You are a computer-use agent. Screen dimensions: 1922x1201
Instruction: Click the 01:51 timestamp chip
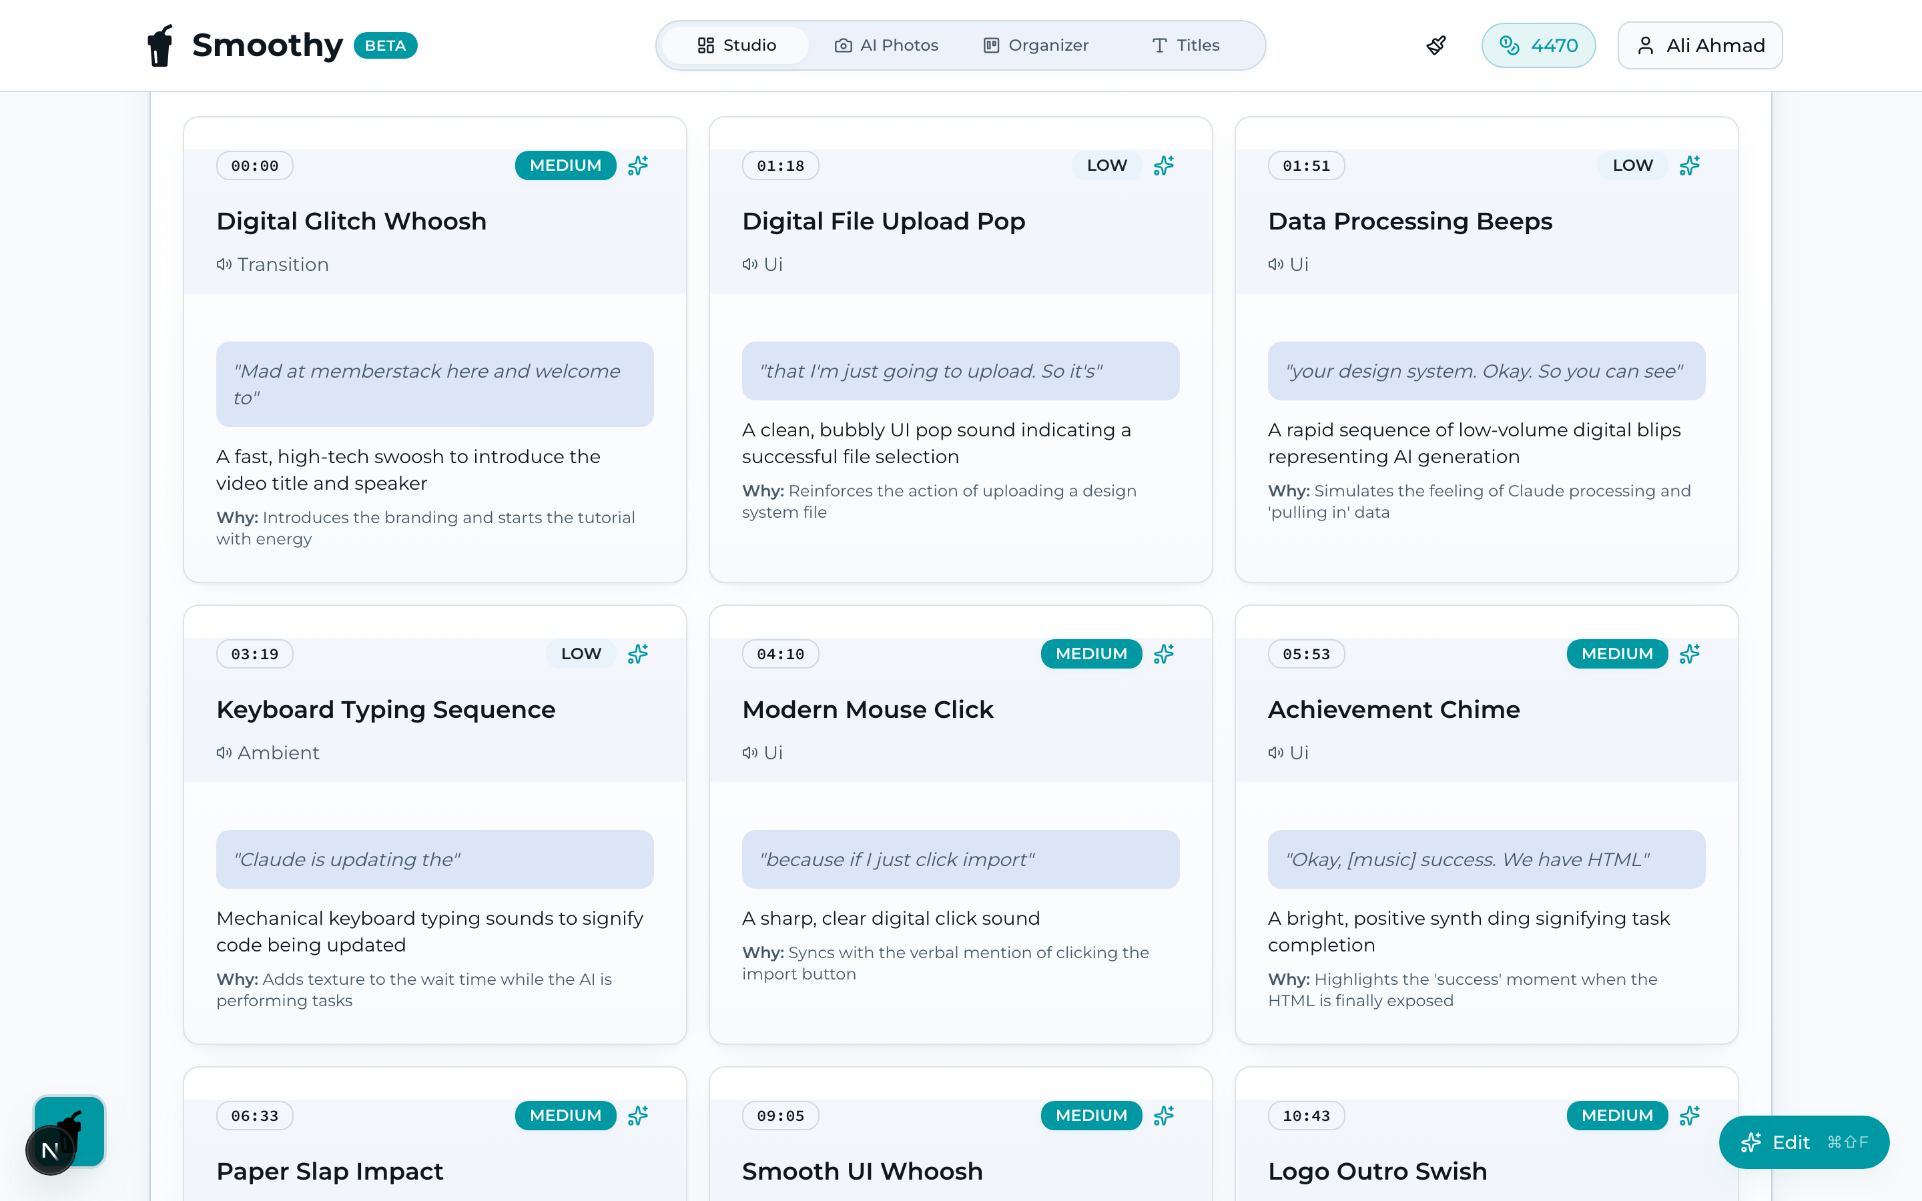click(1307, 165)
